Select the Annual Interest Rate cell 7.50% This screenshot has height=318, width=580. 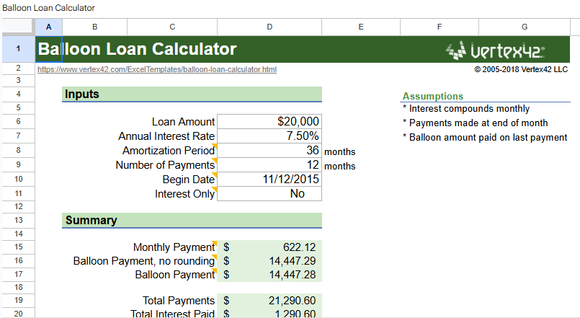[x=269, y=136]
